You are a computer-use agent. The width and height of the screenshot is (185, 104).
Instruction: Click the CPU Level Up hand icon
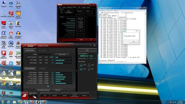pos(34,97)
